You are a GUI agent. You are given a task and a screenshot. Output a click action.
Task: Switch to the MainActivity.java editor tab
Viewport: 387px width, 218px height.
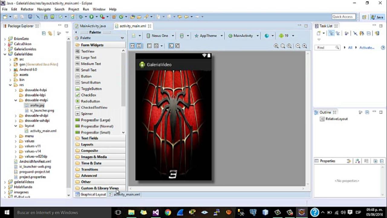tap(93, 26)
